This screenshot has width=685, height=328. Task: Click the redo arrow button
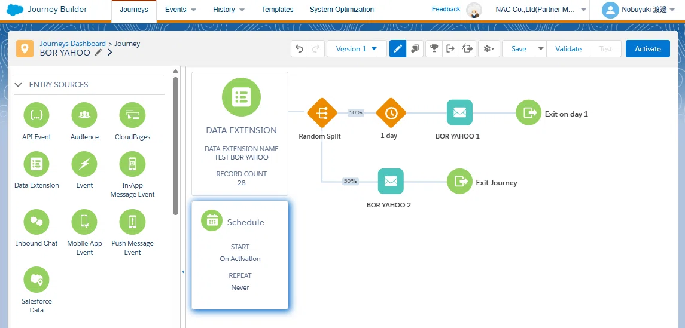316,49
